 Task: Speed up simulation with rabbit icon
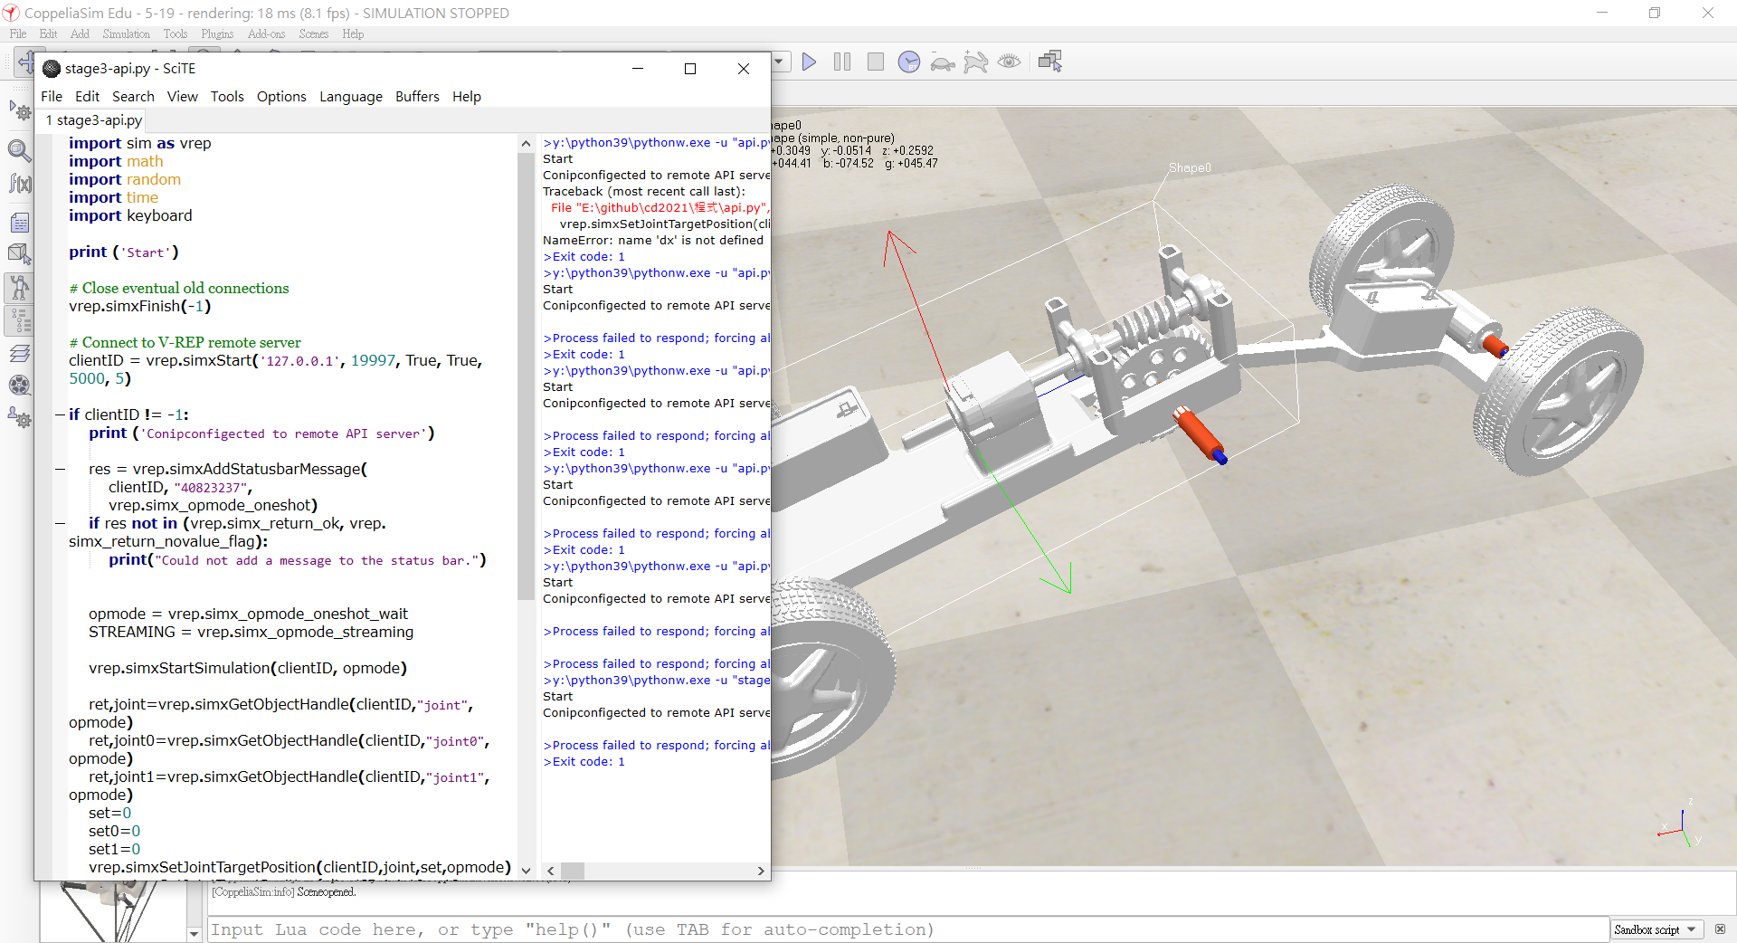click(x=976, y=62)
